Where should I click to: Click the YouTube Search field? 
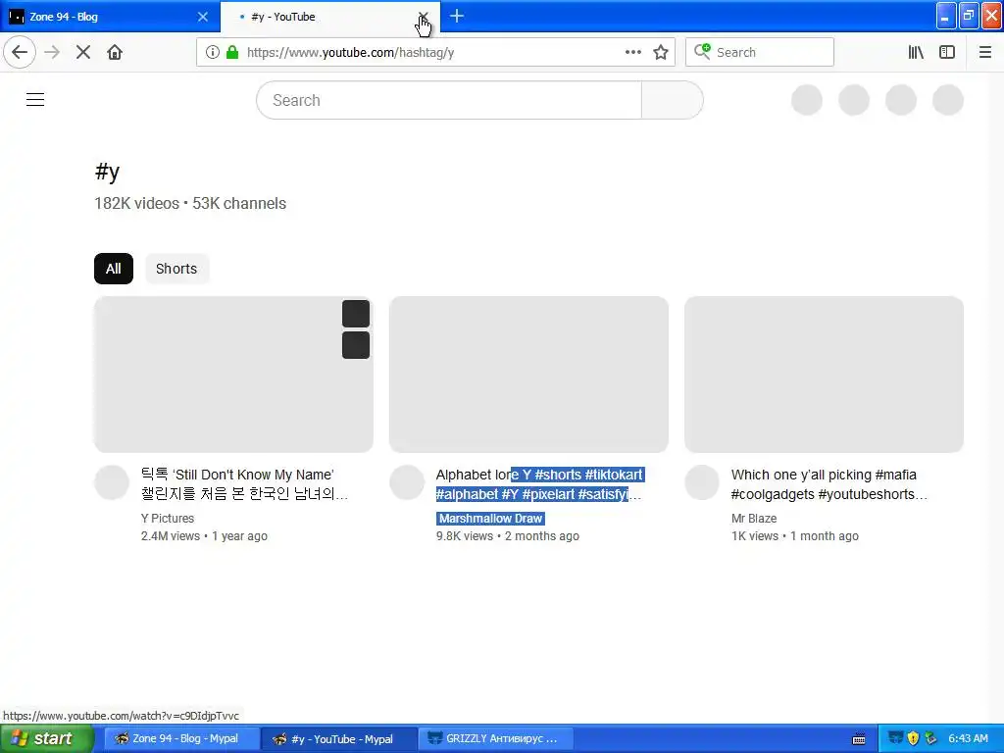(449, 100)
